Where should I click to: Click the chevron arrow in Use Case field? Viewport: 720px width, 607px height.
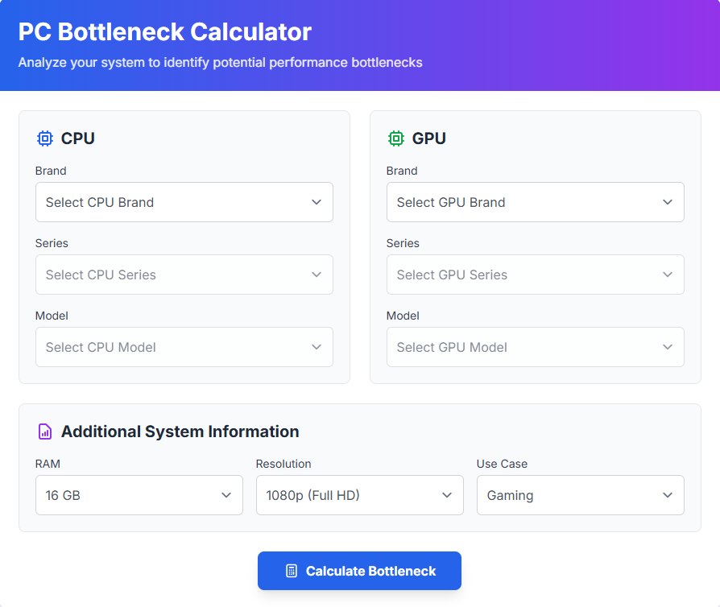click(668, 495)
